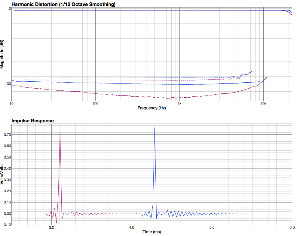The width and height of the screenshot is (297, 236).
Task: Click the 0.50 volts tick label
Action: [8, 157]
